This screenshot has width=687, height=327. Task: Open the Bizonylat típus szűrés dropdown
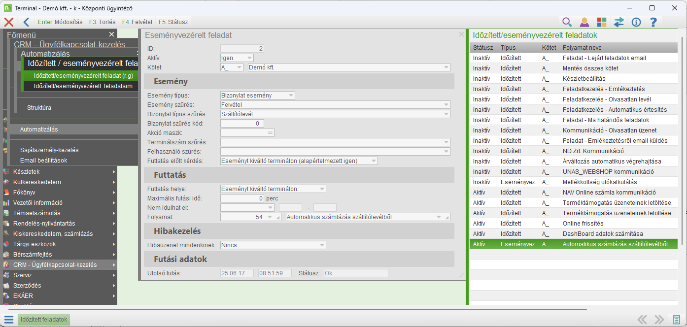tap(335, 114)
